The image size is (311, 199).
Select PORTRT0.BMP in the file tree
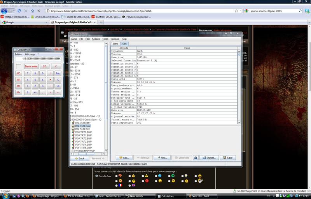point(83,132)
